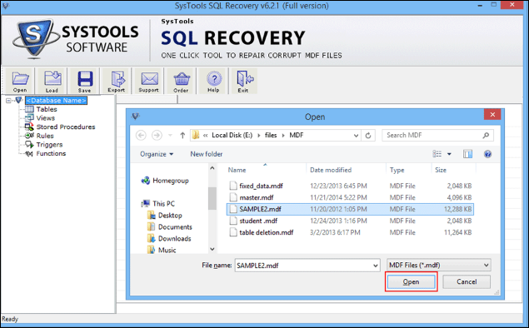The image size is (529, 328).
Task: Select file SAMPLE2.mdf in list
Action: [x=350, y=209]
